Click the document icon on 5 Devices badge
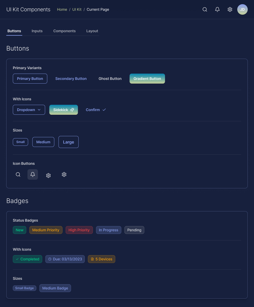Image resolution: width=254 pixels, height=307 pixels. pos(92,259)
